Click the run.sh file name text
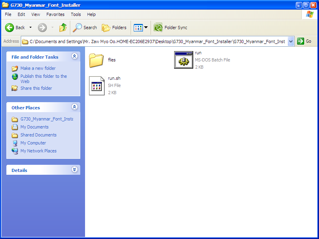Viewport: 319px width, 239px height. pyautogui.click(x=114, y=78)
